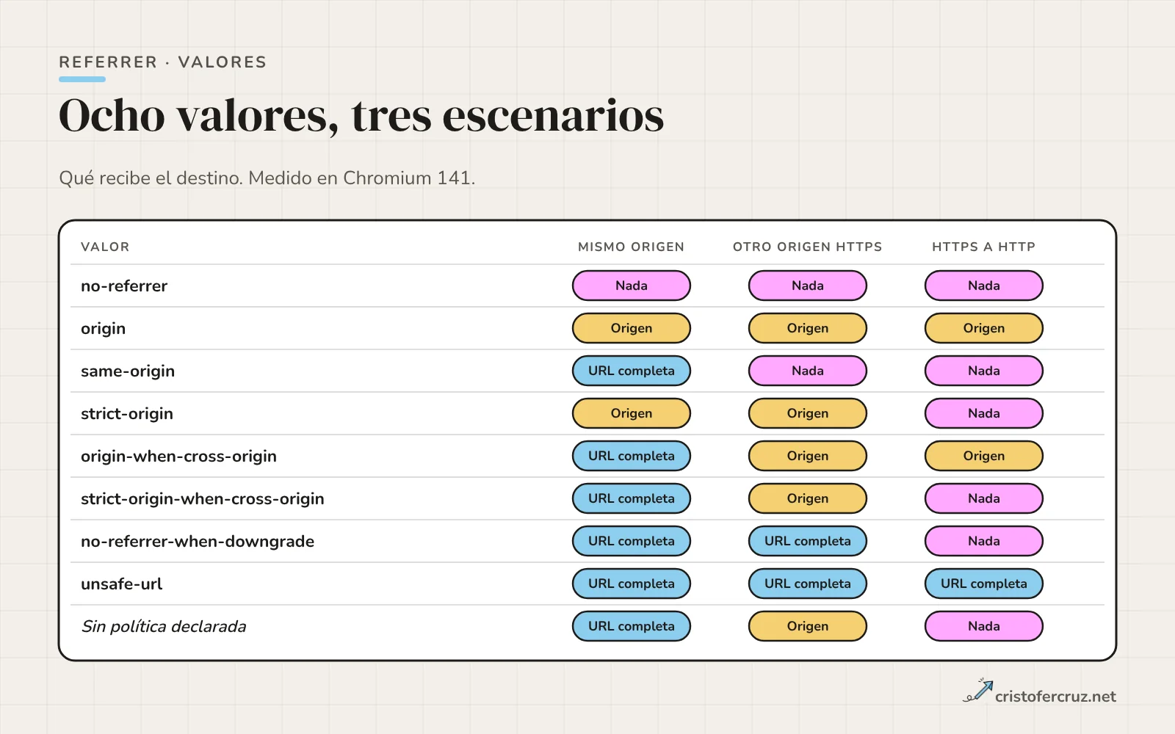Click Sin política declarada's Origen pill
Screen dimensions: 1175x734
click(x=808, y=626)
